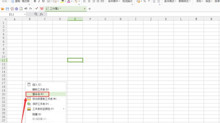
Task: Open the Name Box dropdown arrow
Action: pyautogui.click(x=25, y=14)
